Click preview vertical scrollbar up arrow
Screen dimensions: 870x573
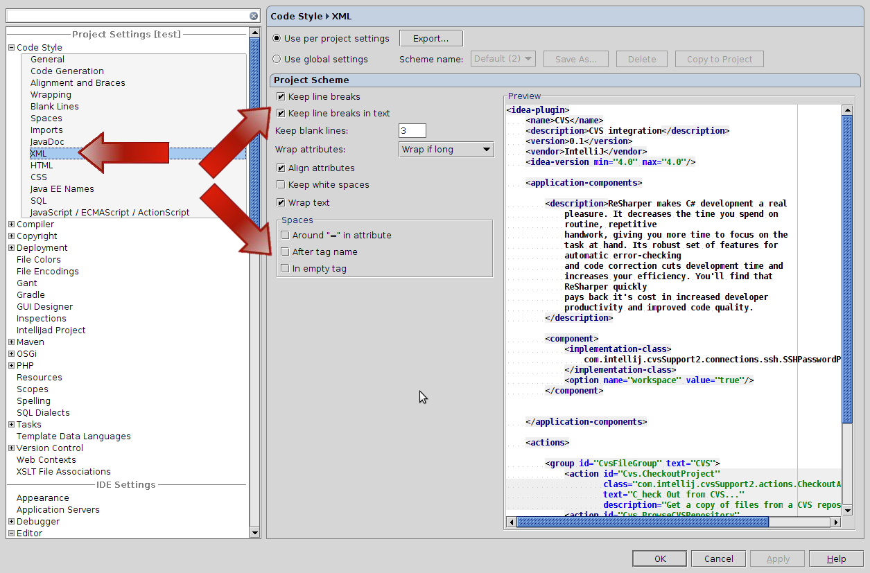(847, 110)
